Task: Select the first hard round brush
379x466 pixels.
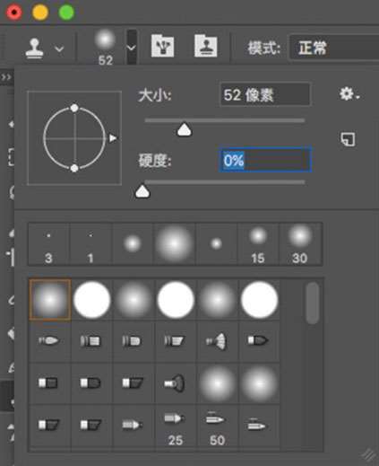Action: 92,300
